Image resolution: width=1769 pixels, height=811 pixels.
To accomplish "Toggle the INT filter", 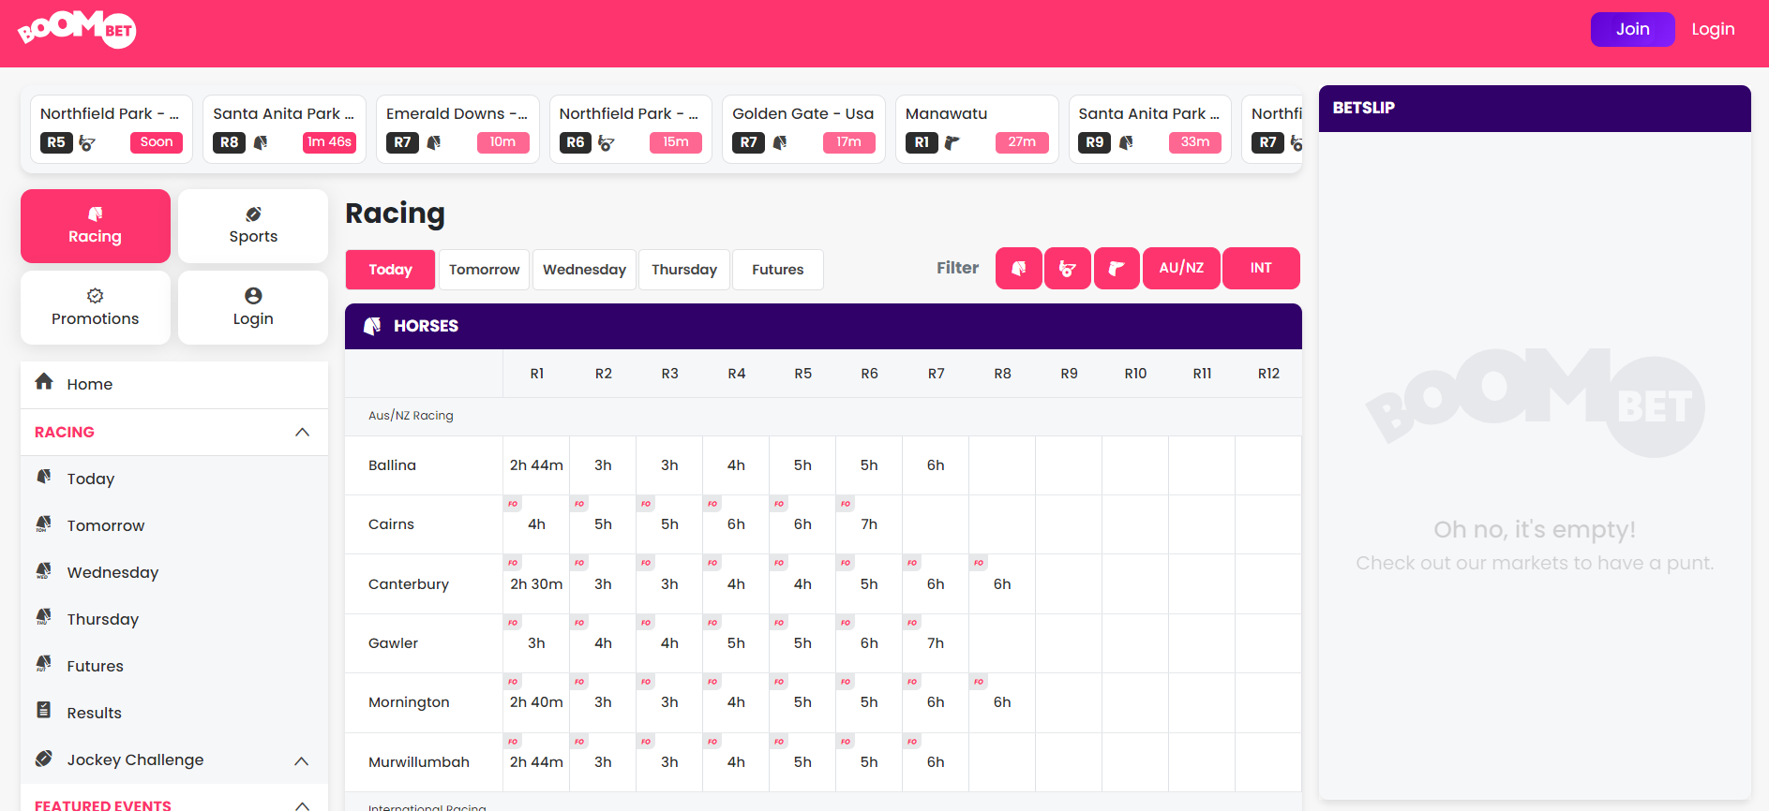I will tap(1261, 269).
